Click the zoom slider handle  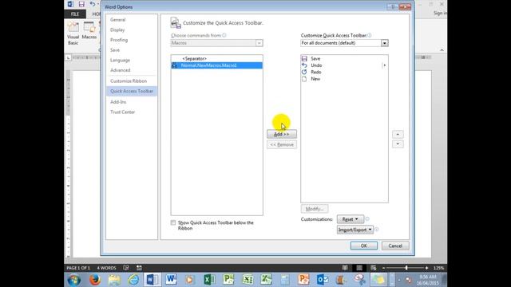click(406, 268)
